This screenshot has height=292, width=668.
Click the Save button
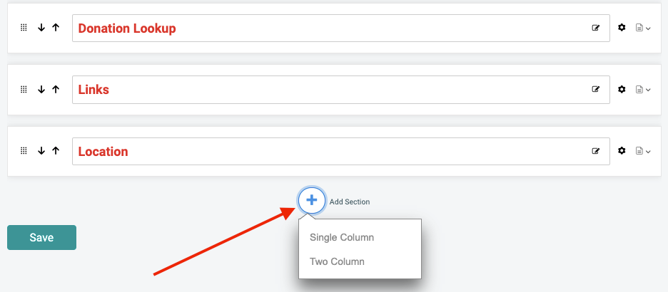pos(41,238)
